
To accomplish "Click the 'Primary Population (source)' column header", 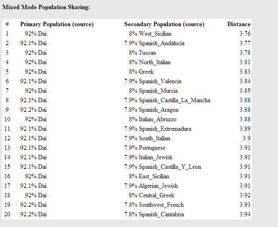I will (x=57, y=24).
